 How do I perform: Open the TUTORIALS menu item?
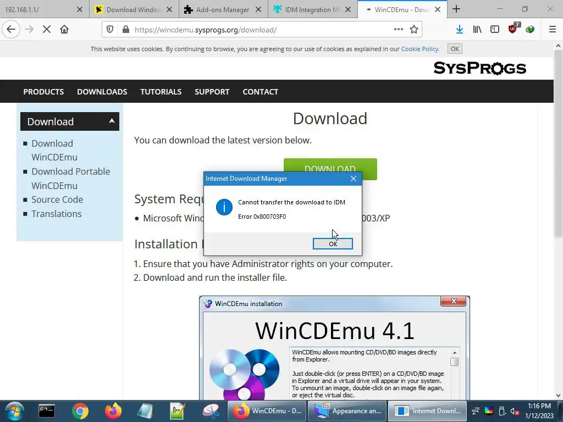click(x=161, y=92)
